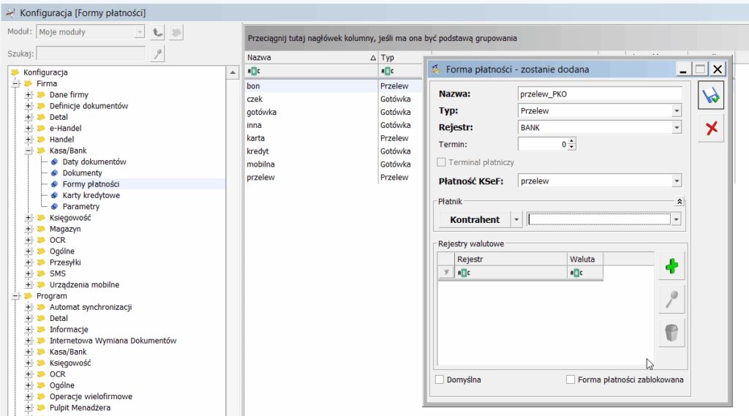Save payment form with the floppy disk icon
The width and height of the screenshot is (749, 416).
711,97
